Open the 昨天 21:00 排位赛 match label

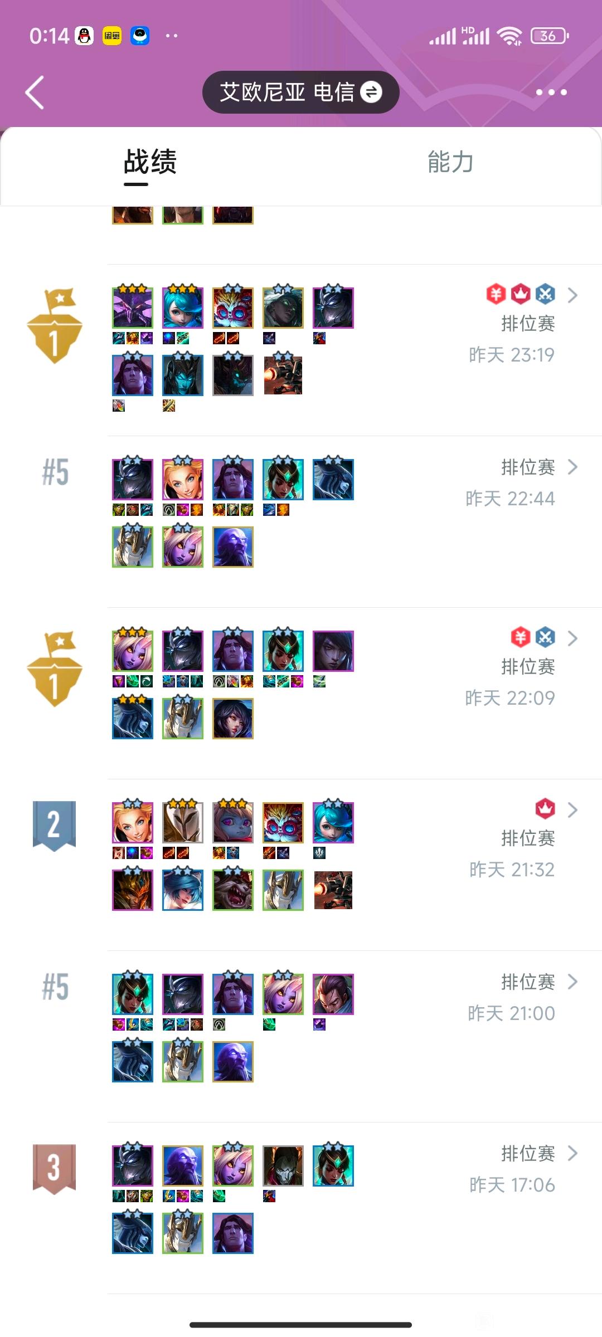[528, 982]
